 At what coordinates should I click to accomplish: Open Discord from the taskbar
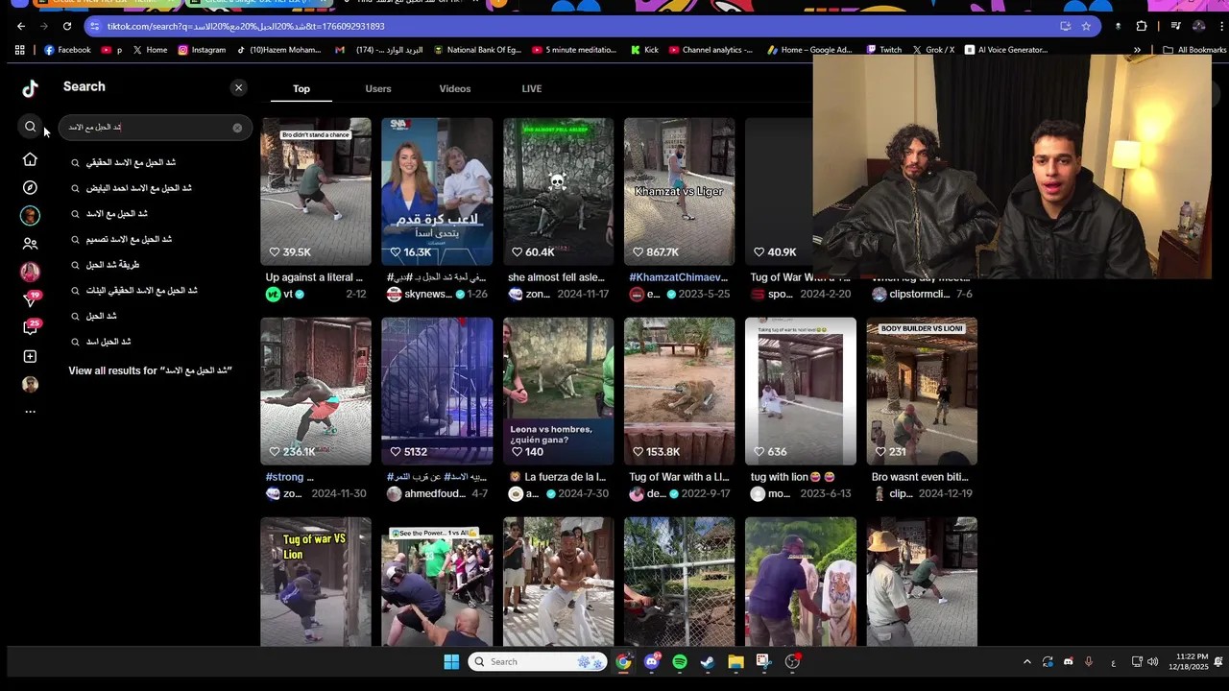click(x=652, y=661)
